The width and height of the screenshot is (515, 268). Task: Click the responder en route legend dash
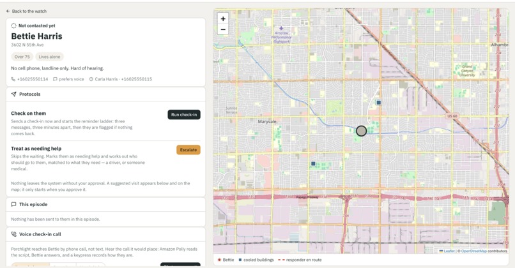[x=281, y=260]
